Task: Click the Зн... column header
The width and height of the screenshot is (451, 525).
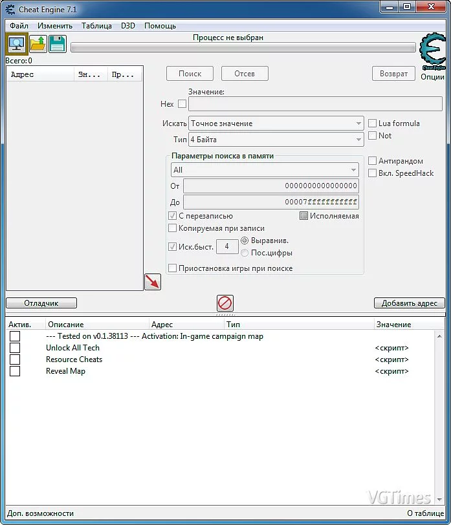Action: coord(91,74)
